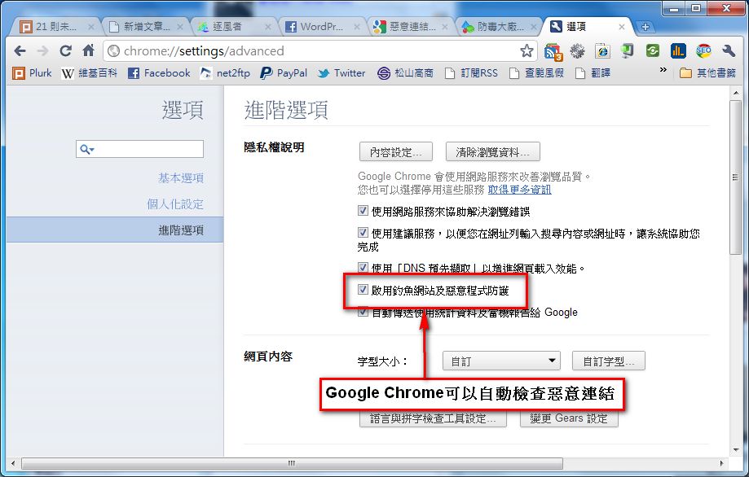Open the 查颱風假 bookmark

pyautogui.click(x=536, y=73)
